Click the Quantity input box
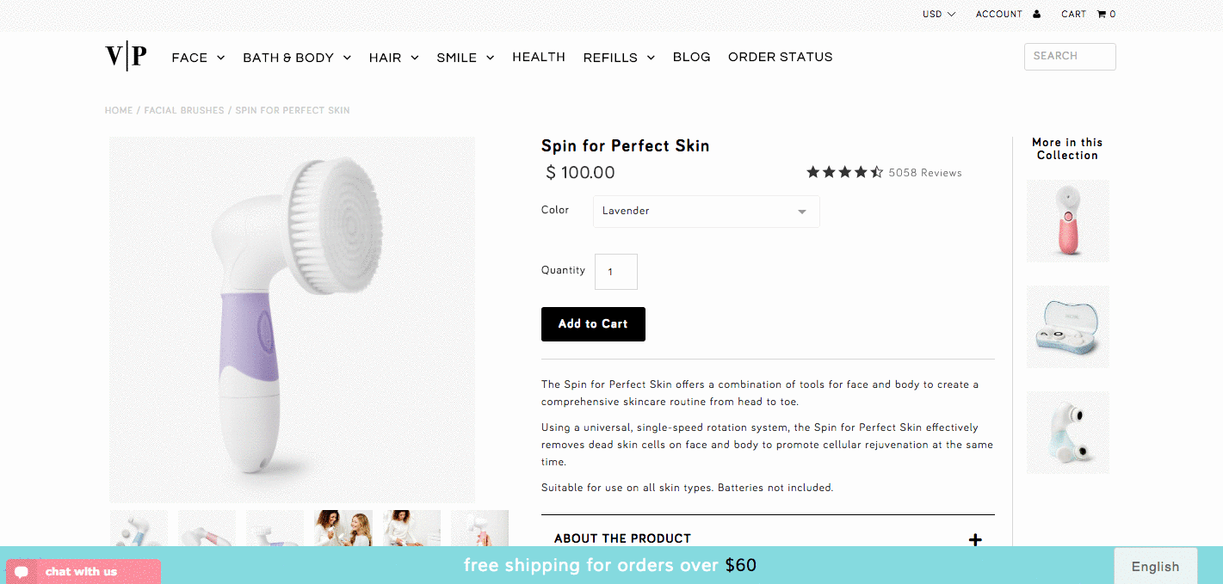 [x=615, y=272]
